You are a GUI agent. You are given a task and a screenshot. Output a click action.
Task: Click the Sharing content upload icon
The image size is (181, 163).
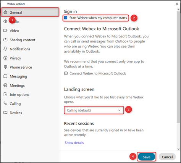point(5,40)
